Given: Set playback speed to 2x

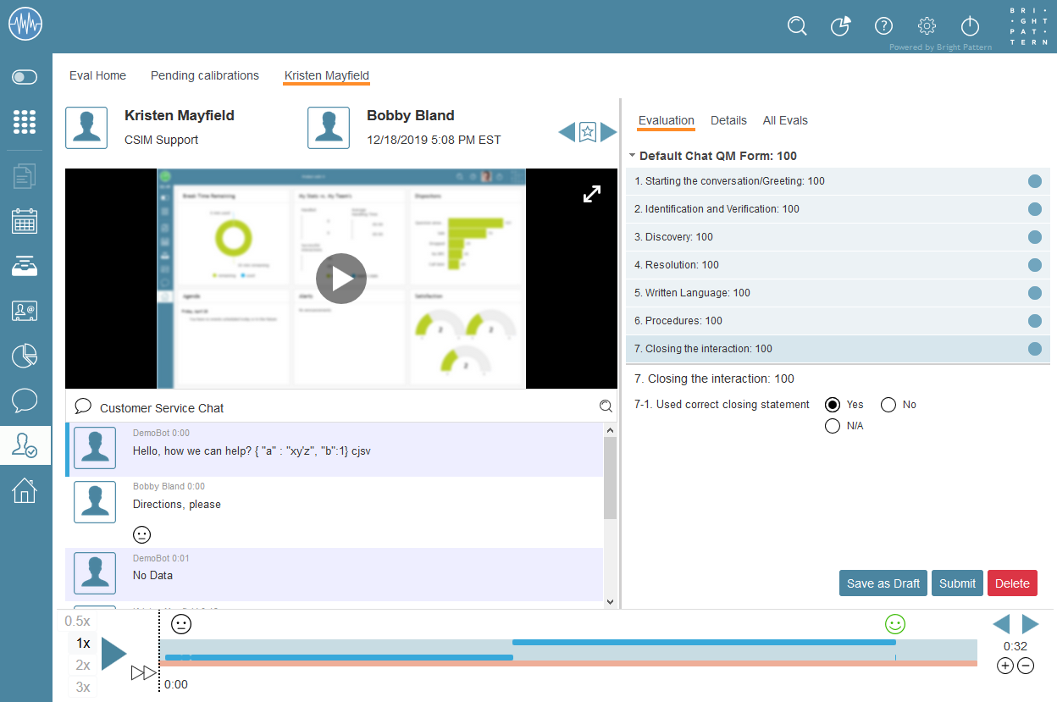Looking at the screenshot, I should click(82, 666).
